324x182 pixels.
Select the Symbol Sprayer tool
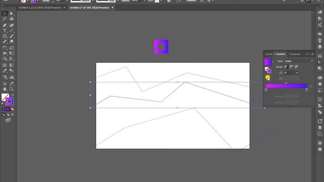(x=5, y=77)
